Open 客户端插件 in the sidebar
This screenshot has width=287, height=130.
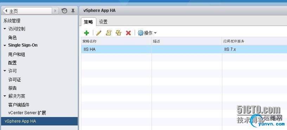[19, 105]
